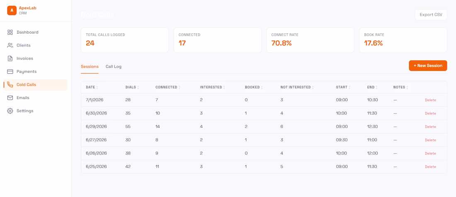Click the date 7/1/2026 cell
Screen dimensions: 456x197
point(95,100)
